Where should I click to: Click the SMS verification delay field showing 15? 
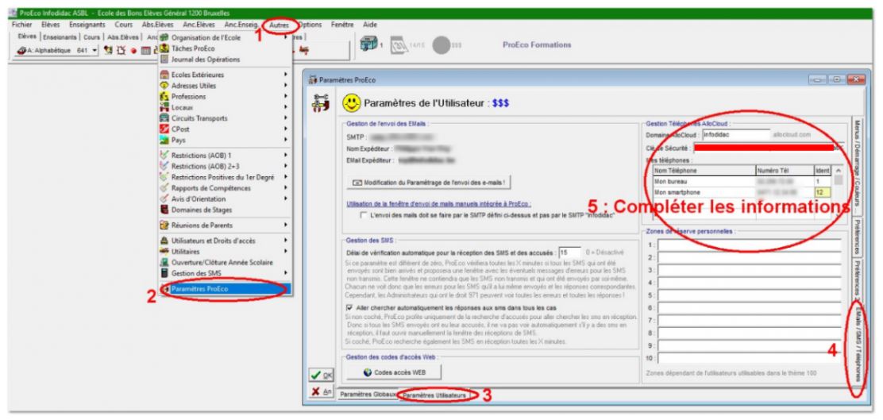coord(569,252)
